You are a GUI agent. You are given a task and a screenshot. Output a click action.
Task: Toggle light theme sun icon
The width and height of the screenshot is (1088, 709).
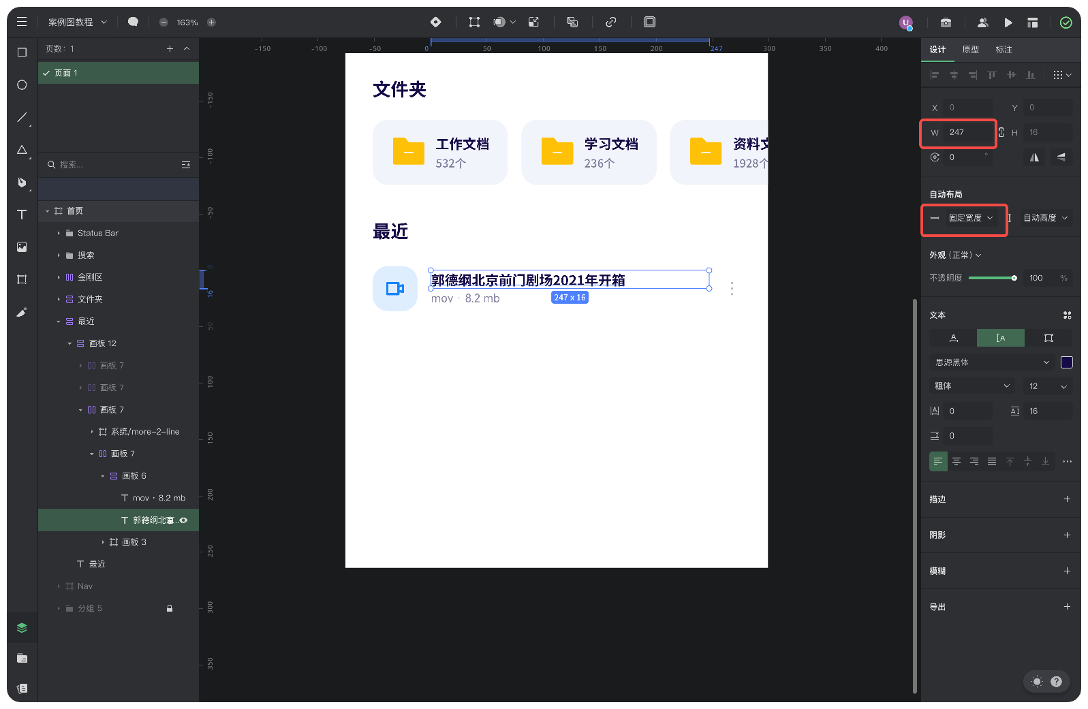[1037, 681]
